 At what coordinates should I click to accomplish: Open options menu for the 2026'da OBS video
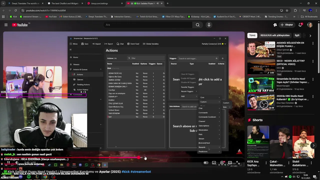pyautogui.click(x=313, y=96)
